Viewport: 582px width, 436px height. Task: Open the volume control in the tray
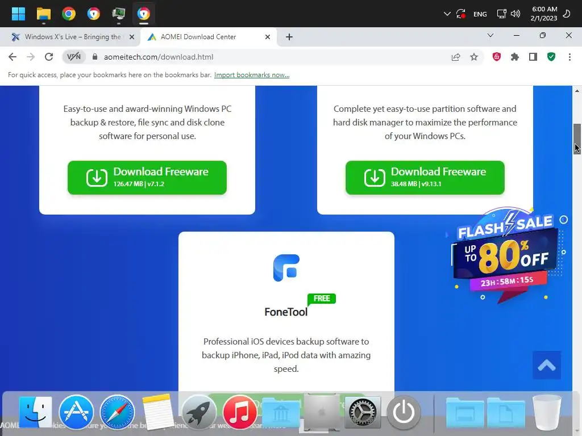click(515, 14)
